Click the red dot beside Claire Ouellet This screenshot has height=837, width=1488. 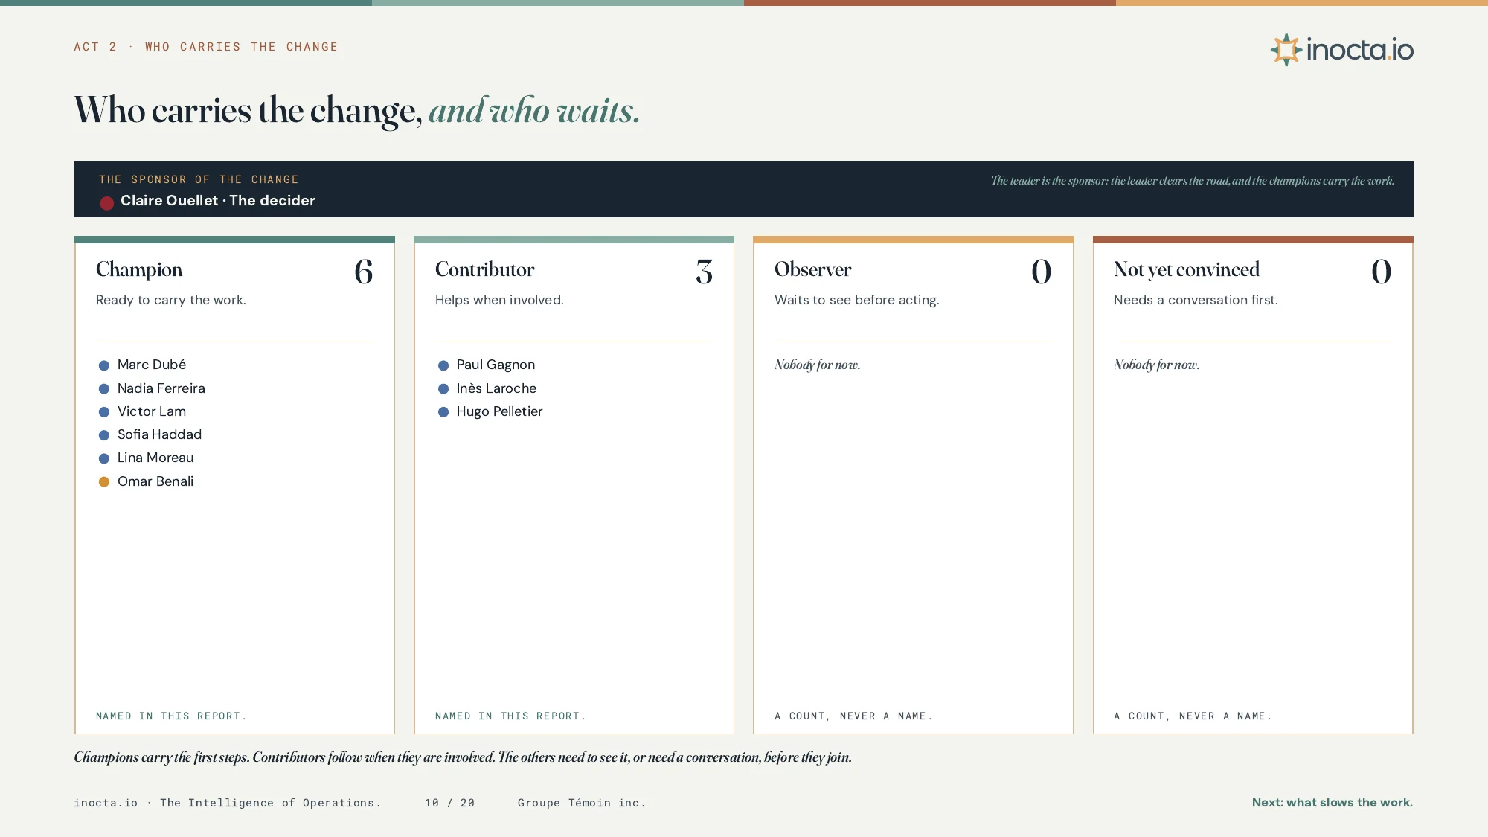tap(107, 203)
